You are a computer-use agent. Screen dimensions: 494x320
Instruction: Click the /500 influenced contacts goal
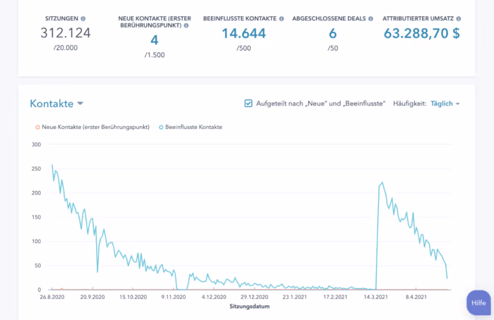(244, 48)
